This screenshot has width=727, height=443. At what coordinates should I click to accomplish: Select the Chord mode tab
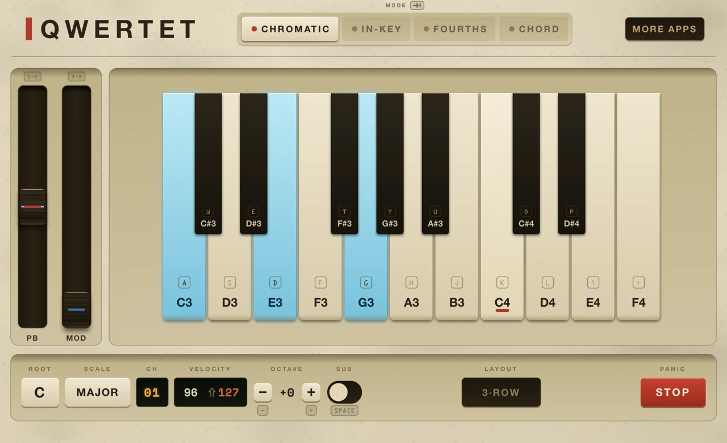(533, 29)
